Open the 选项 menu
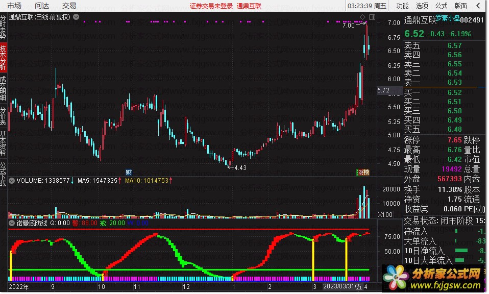The image size is (489, 294). pos(422,6)
